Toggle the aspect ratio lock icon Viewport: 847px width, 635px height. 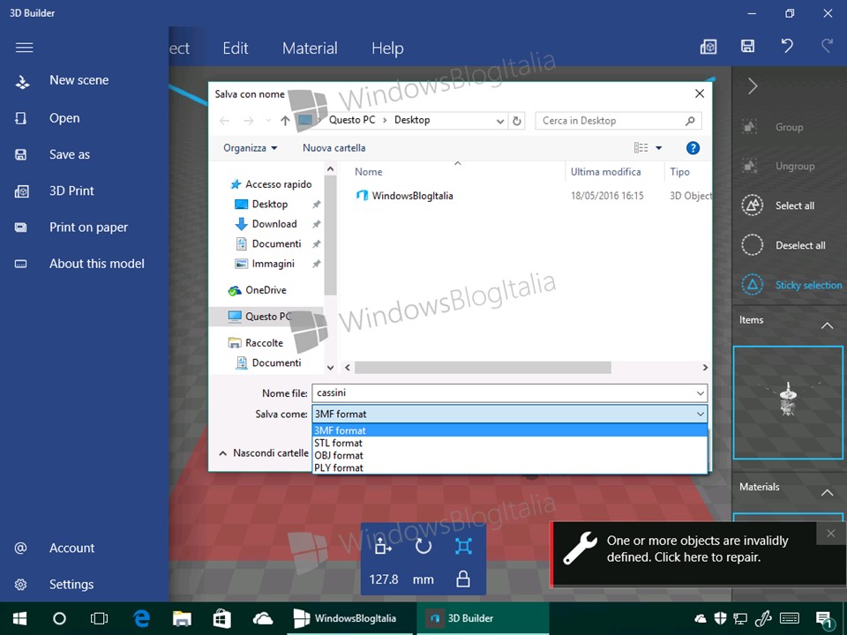pyautogui.click(x=463, y=579)
